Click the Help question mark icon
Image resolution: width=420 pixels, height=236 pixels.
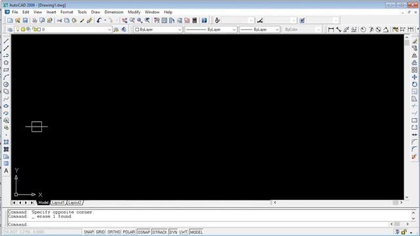[x=204, y=20]
